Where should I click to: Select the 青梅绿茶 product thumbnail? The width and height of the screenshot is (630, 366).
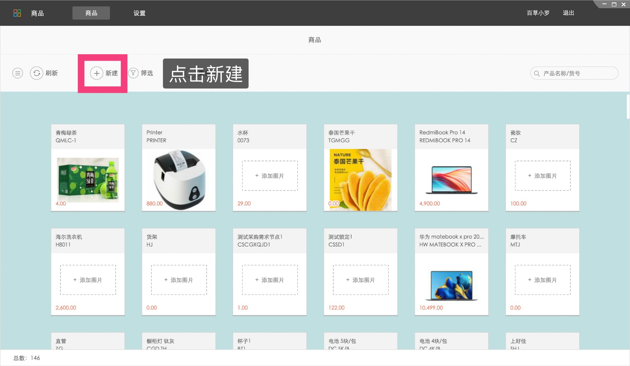click(88, 180)
